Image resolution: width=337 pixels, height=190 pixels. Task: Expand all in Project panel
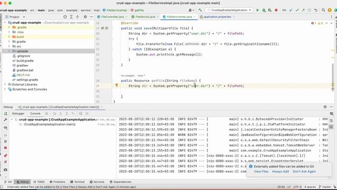pos(71,17)
